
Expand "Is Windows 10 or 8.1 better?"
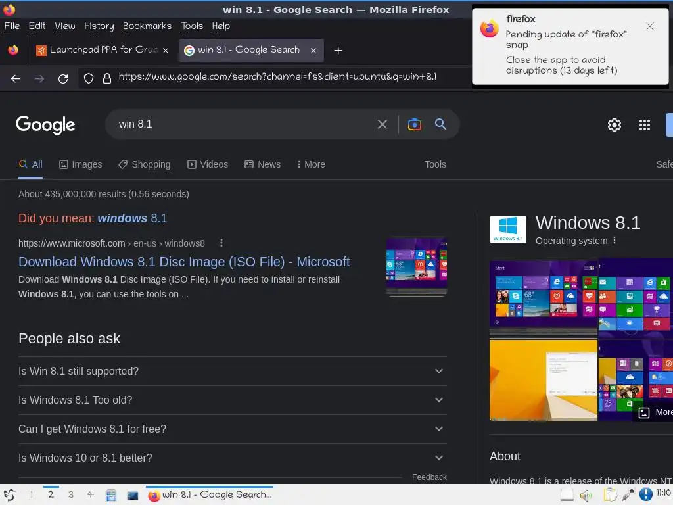[x=232, y=458]
